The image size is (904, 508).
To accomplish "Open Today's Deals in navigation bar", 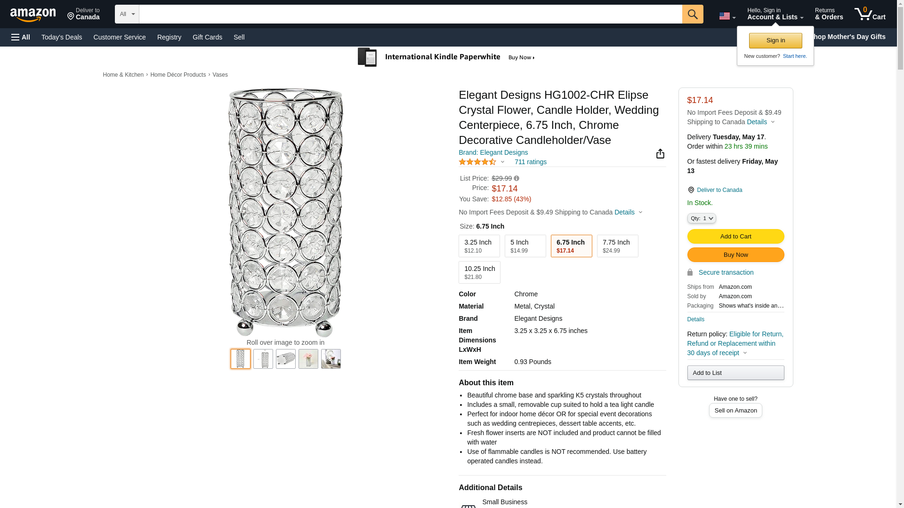I will point(62,37).
